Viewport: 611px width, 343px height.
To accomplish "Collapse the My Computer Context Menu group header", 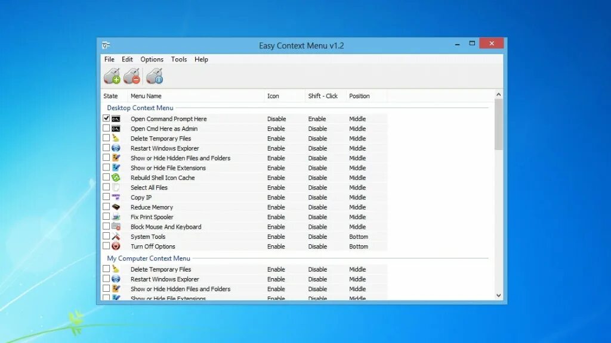I will [149, 258].
